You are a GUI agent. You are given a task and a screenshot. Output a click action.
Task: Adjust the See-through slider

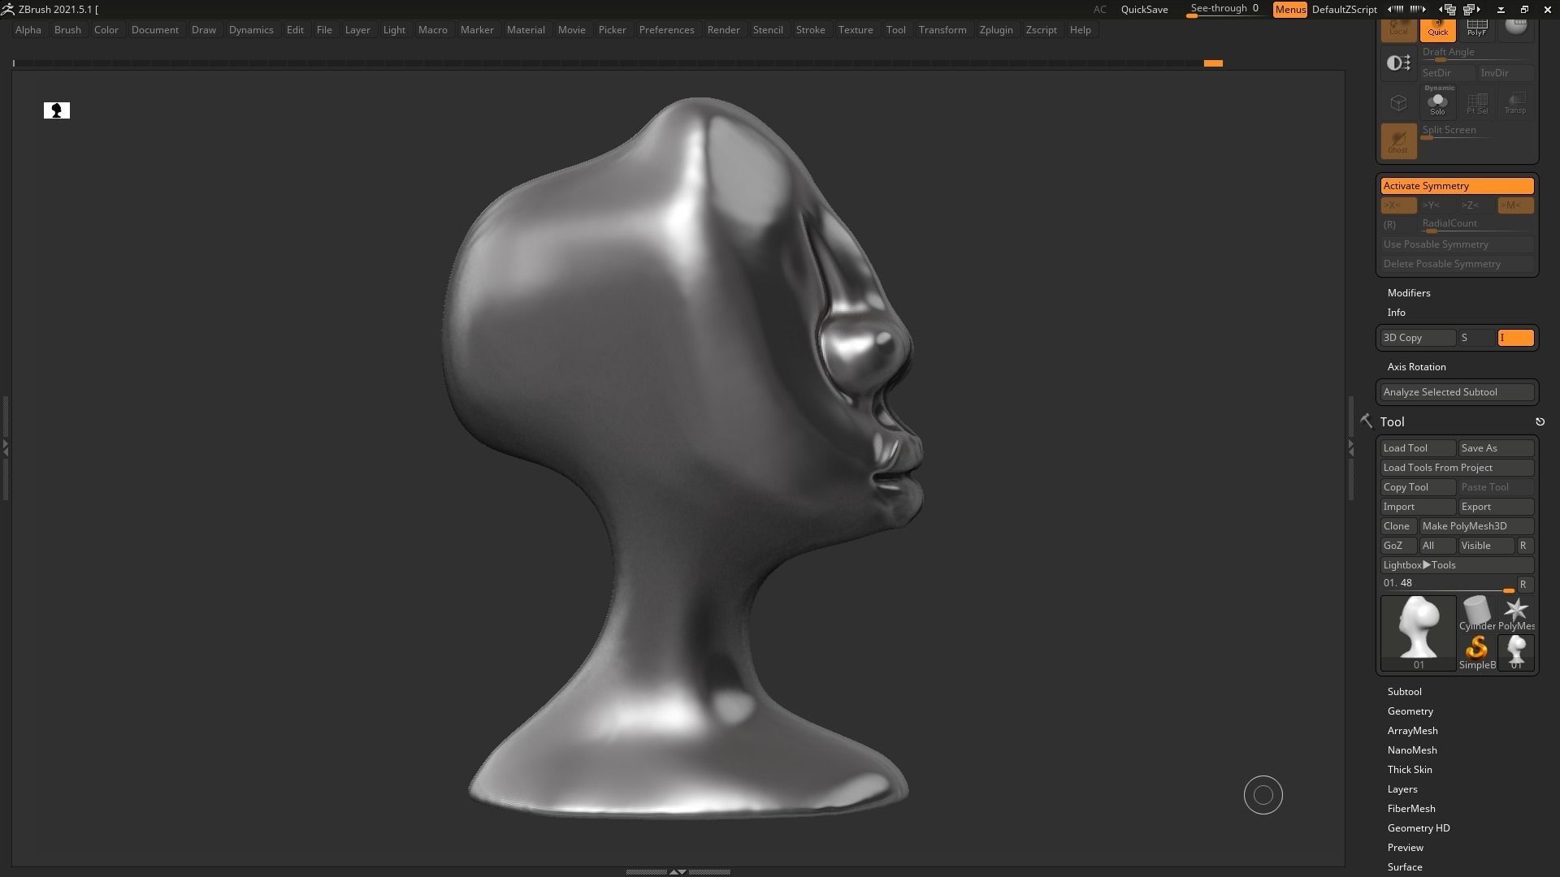point(1224,10)
